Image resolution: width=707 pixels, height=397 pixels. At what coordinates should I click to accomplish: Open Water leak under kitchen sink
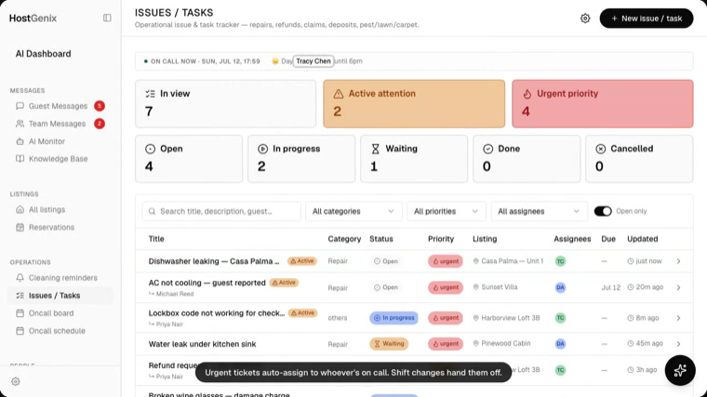point(202,344)
